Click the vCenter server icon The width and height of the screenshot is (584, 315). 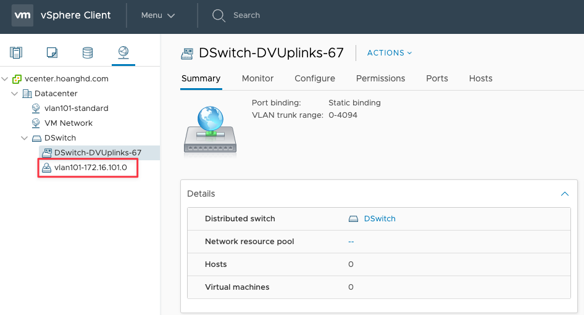coord(17,79)
